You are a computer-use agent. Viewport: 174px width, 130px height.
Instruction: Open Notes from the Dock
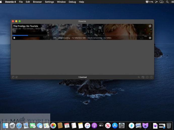coord(81,125)
